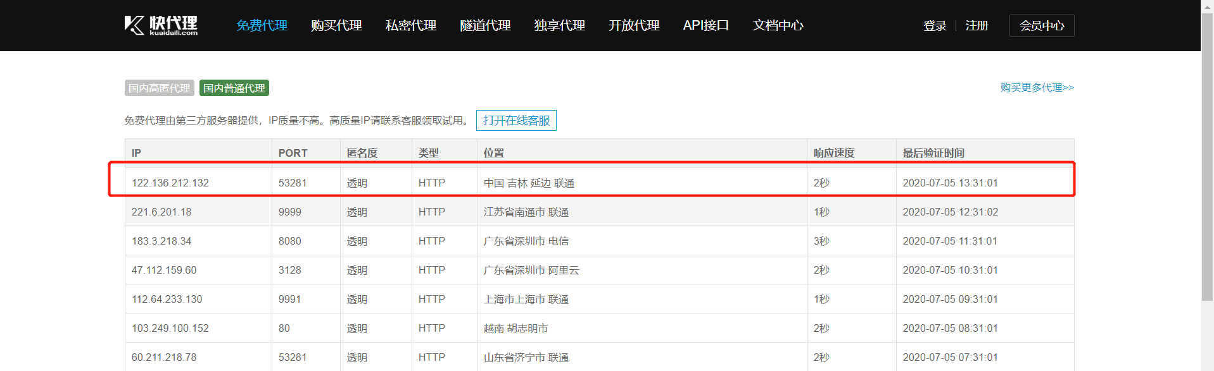Image resolution: width=1214 pixels, height=371 pixels.
Task: Switch to 国内普通代理 tab
Action: coord(234,88)
